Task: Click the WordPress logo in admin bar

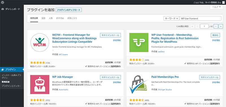Action: coord(3,2)
